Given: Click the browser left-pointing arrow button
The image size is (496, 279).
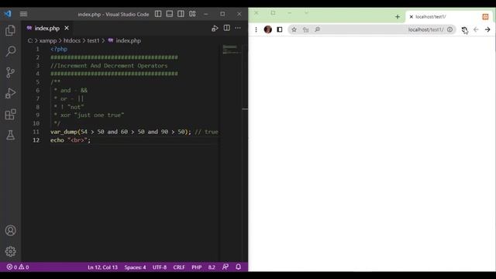Looking at the screenshot, I should (x=476, y=29).
